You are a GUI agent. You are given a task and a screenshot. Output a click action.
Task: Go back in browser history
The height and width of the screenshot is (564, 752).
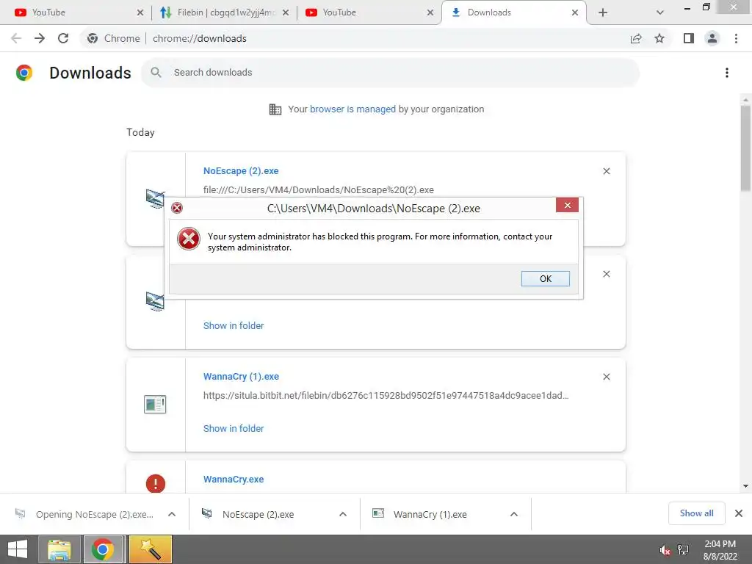tap(16, 38)
